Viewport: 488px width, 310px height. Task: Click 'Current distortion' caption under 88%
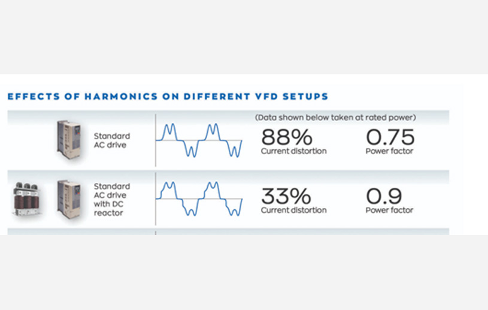[x=293, y=151]
